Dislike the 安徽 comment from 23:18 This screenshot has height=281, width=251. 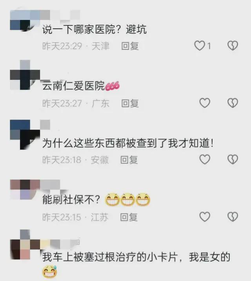[233, 160]
